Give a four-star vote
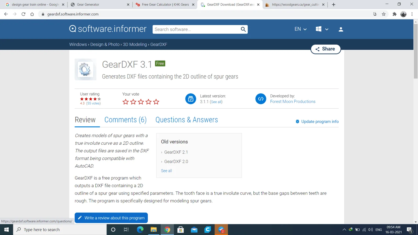This screenshot has height=235, width=418. tap(148, 102)
